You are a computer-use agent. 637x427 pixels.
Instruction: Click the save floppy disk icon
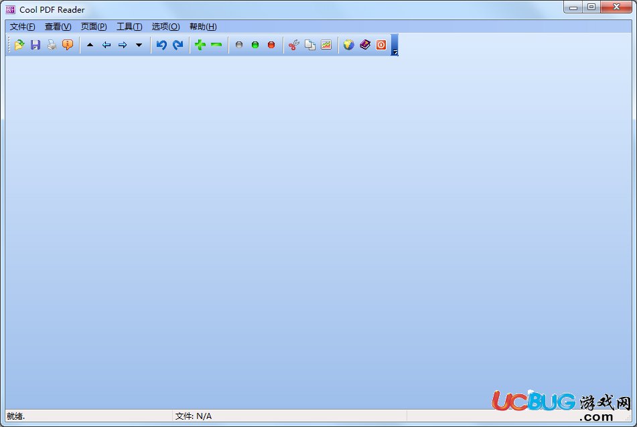point(36,45)
